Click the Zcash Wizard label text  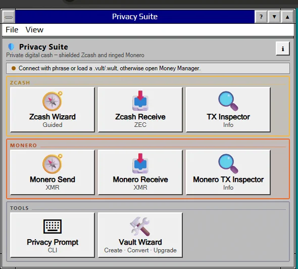click(53, 117)
